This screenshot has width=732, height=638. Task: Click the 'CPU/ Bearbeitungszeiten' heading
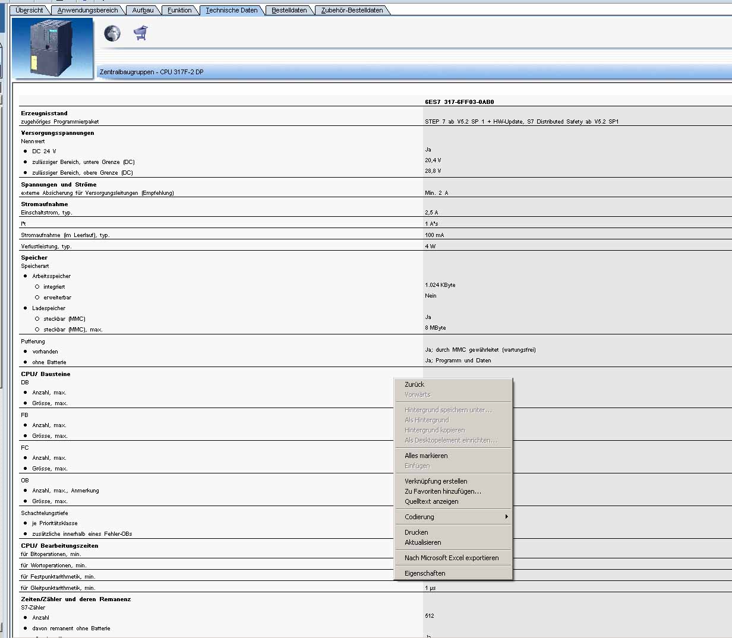click(x=60, y=545)
